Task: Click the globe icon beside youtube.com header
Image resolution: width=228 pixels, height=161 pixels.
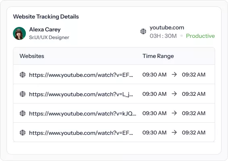Action: point(143,31)
